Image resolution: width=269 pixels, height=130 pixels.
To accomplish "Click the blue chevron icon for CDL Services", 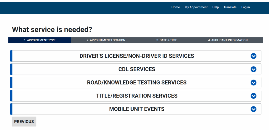I will 253,69.
